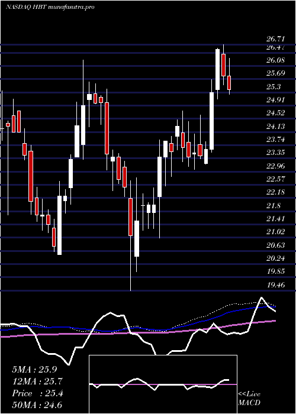This screenshot has width=296, height=414.
Task: Click the last red candlestick on the right
Action: [x=230, y=83]
